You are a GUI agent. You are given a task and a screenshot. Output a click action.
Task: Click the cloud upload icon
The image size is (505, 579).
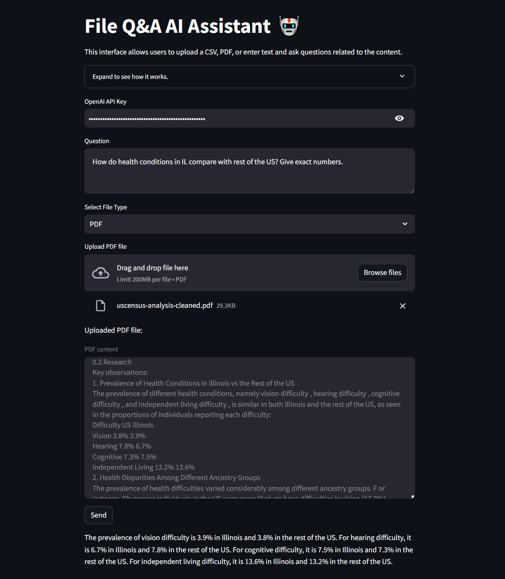[x=100, y=273]
